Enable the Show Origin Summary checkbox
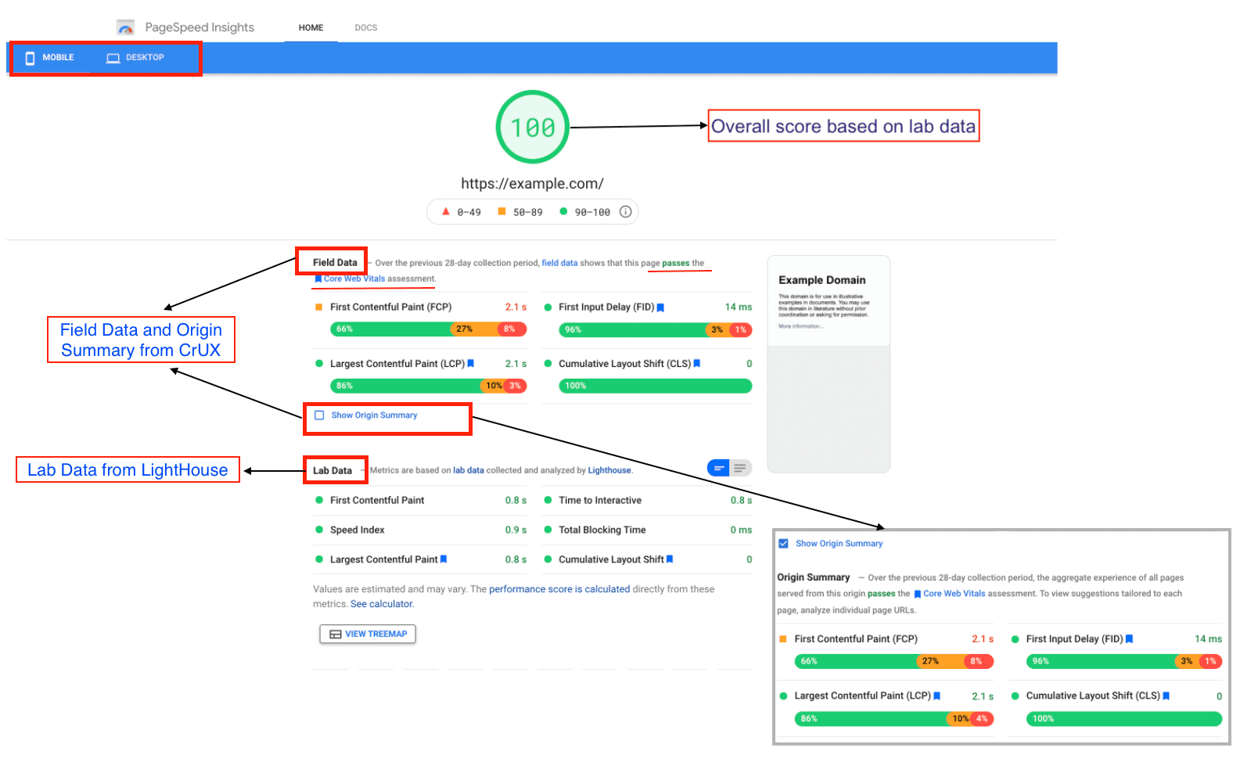 [319, 415]
